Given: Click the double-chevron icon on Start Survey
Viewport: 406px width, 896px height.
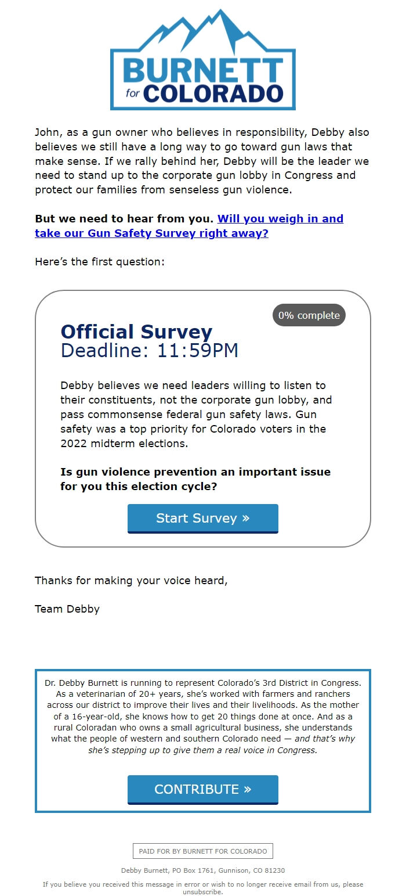Looking at the screenshot, I should tap(246, 518).
